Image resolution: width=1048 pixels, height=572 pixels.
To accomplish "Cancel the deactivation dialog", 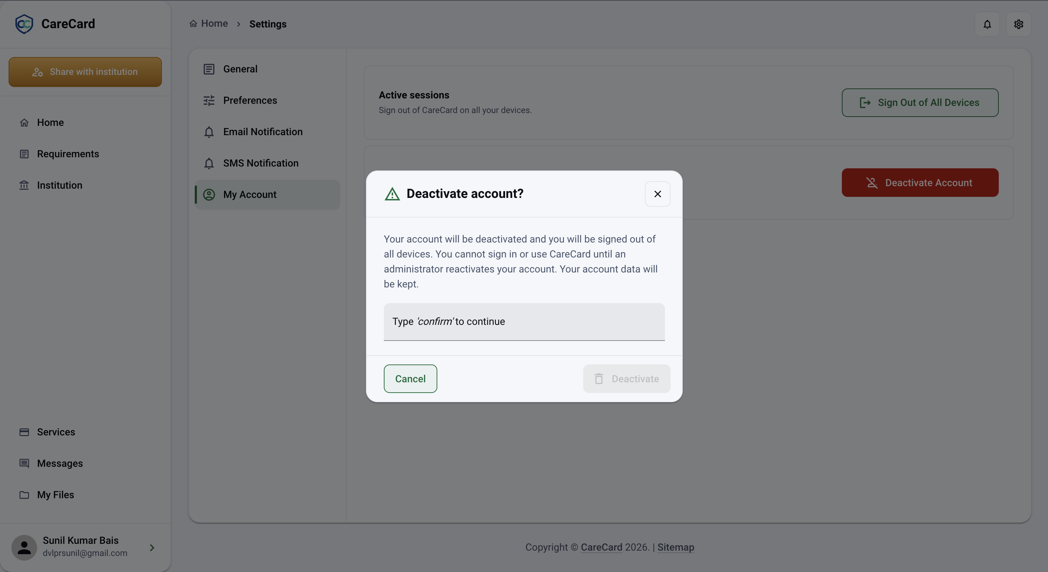I will (x=410, y=379).
